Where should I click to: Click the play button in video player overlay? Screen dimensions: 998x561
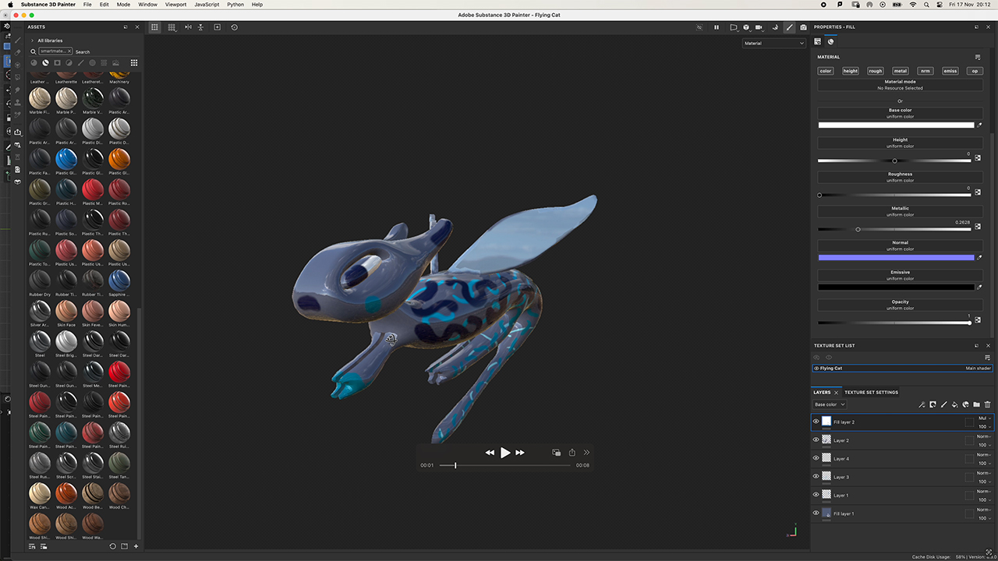coord(505,453)
